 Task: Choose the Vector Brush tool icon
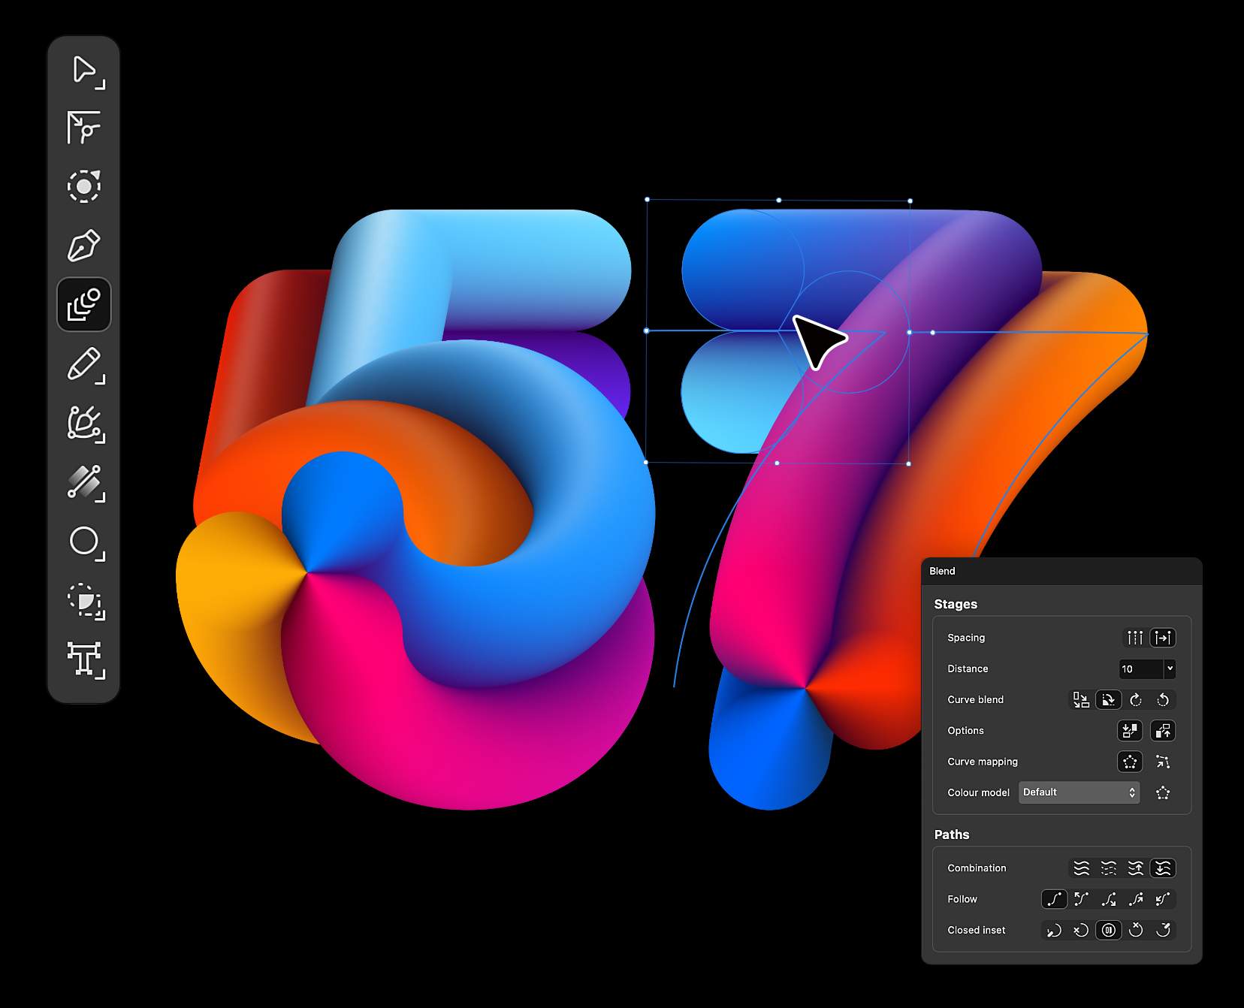(x=86, y=424)
